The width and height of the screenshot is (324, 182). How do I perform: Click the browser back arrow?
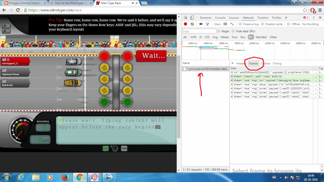[4, 10]
